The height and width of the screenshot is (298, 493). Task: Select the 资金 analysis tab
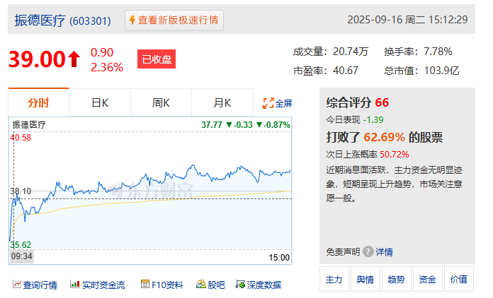point(427,279)
